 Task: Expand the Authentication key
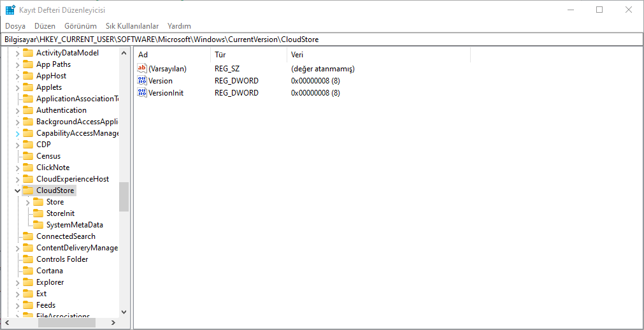(x=17, y=111)
